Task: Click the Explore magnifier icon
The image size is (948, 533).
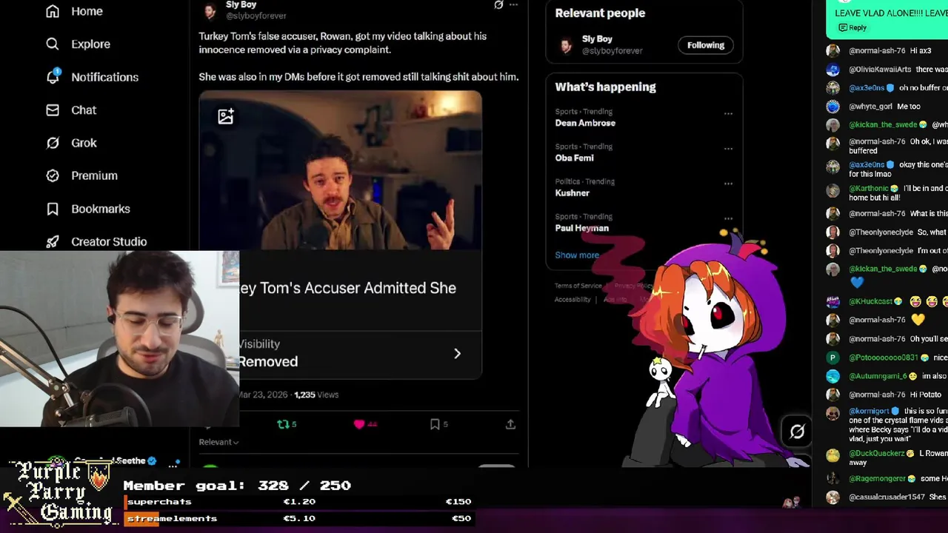Action: tap(53, 44)
